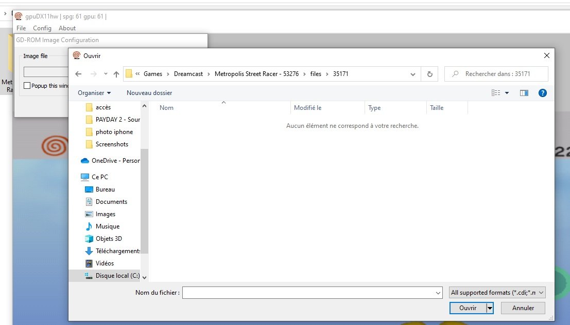The width and height of the screenshot is (570, 325).
Task: Close the Ouvrir dialog
Action: (547, 55)
